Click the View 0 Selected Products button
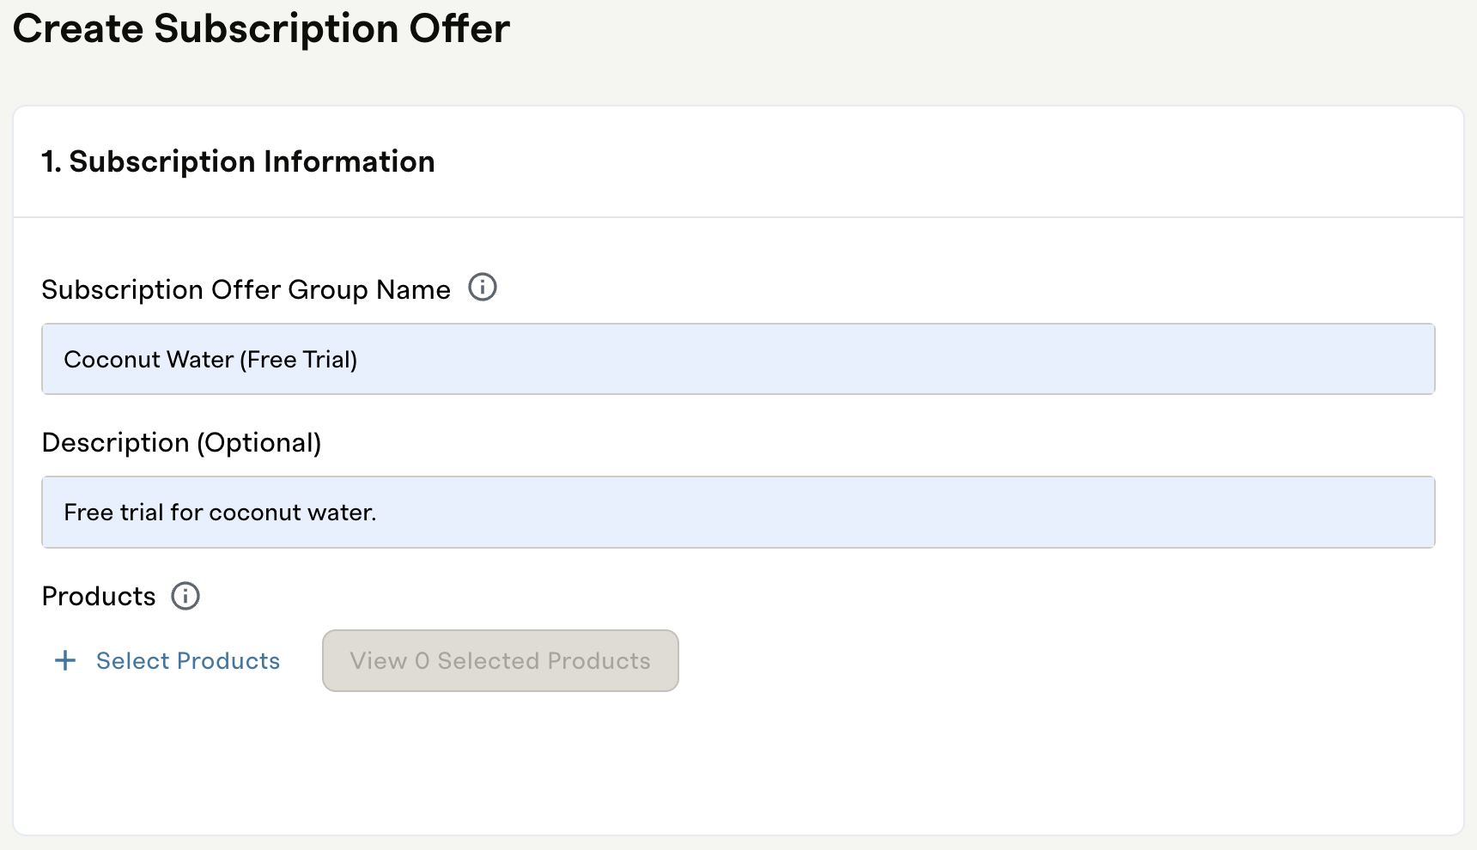The image size is (1477, 850). point(501,660)
